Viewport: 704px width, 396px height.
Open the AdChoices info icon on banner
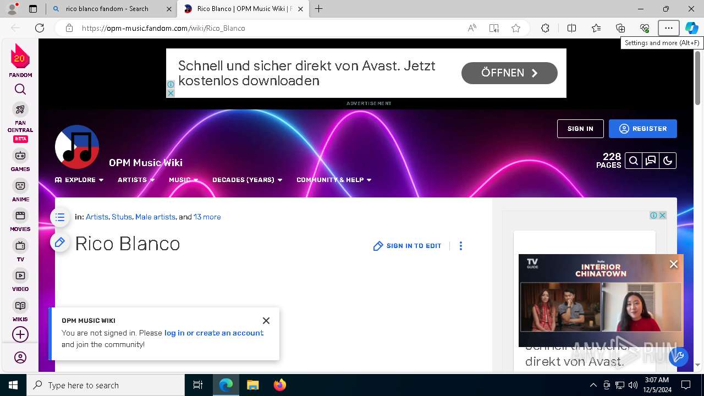point(170,85)
